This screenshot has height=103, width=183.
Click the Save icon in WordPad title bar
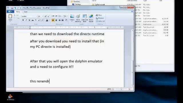coord(12,8)
